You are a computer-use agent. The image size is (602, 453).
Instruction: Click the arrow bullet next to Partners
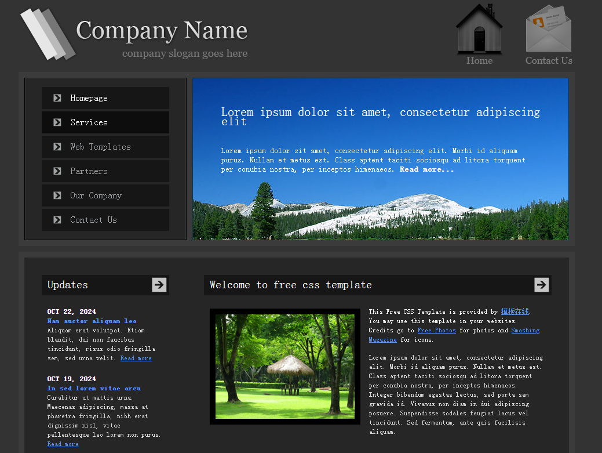click(x=57, y=171)
